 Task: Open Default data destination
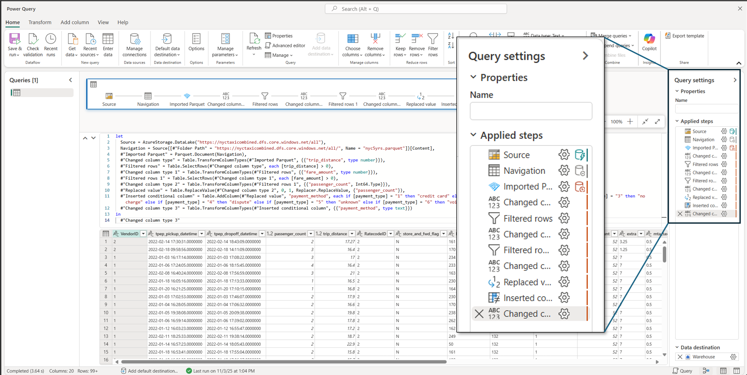point(167,45)
